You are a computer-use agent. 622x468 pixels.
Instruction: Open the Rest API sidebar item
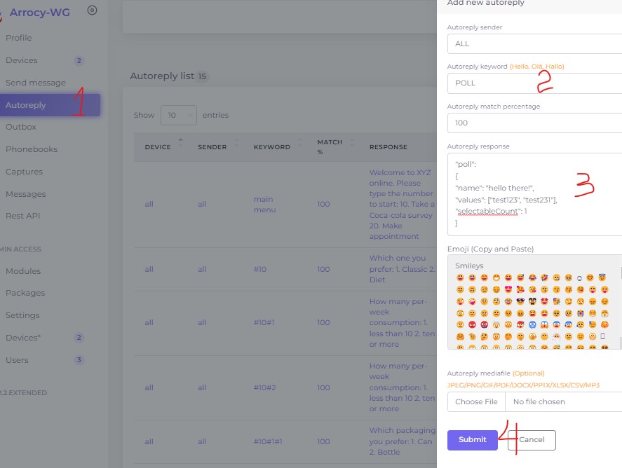23,216
